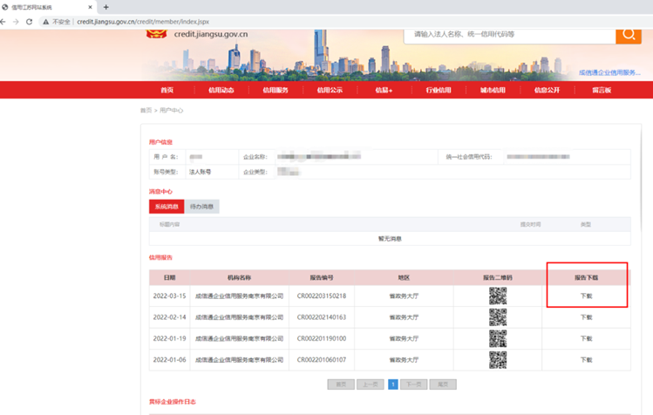The height and width of the screenshot is (415, 653).
Task: Click 省政务大厅 in the 2022-01-19 row
Action: tap(404, 338)
